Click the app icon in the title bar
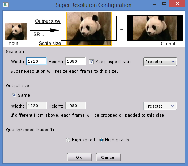188x166 pixels. pos(6,5)
